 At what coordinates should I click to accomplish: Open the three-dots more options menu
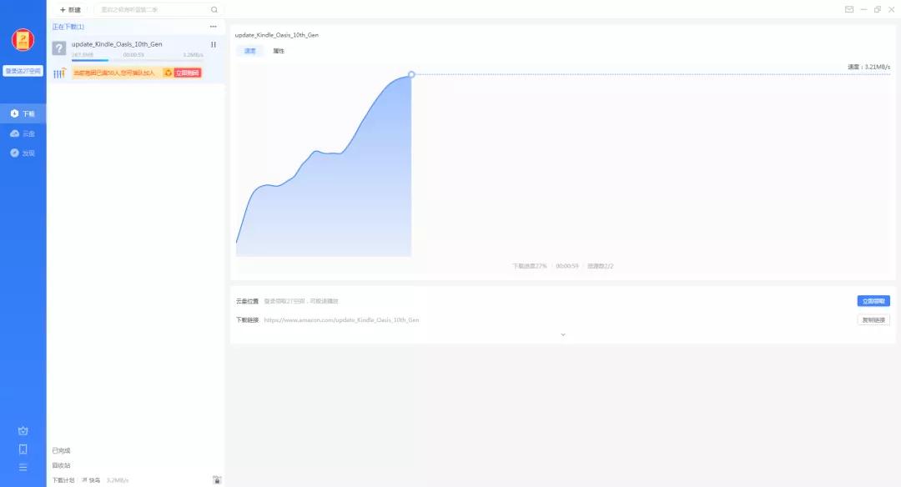click(x=214, y=27)
